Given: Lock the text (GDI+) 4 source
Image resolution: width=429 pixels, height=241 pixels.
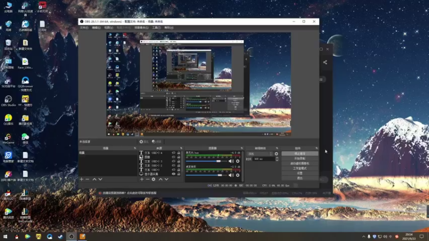Looking at the screenshot, I should pos(179,153).
